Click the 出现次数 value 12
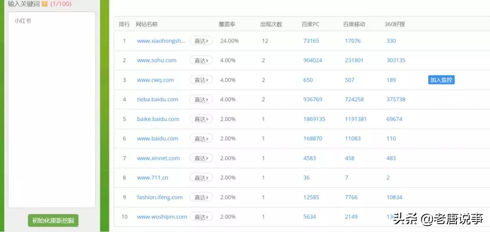Screen dimensions: 490x232 pos(265,41)
